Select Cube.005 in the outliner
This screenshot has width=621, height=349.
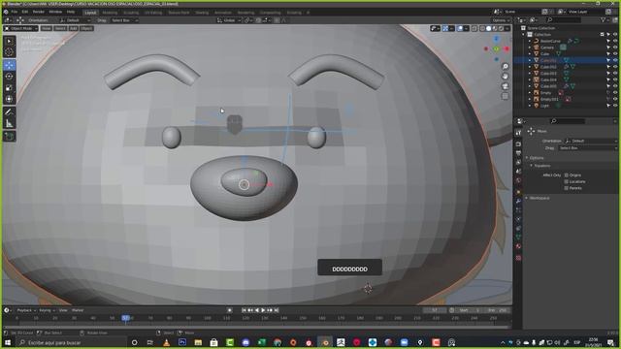548,86
